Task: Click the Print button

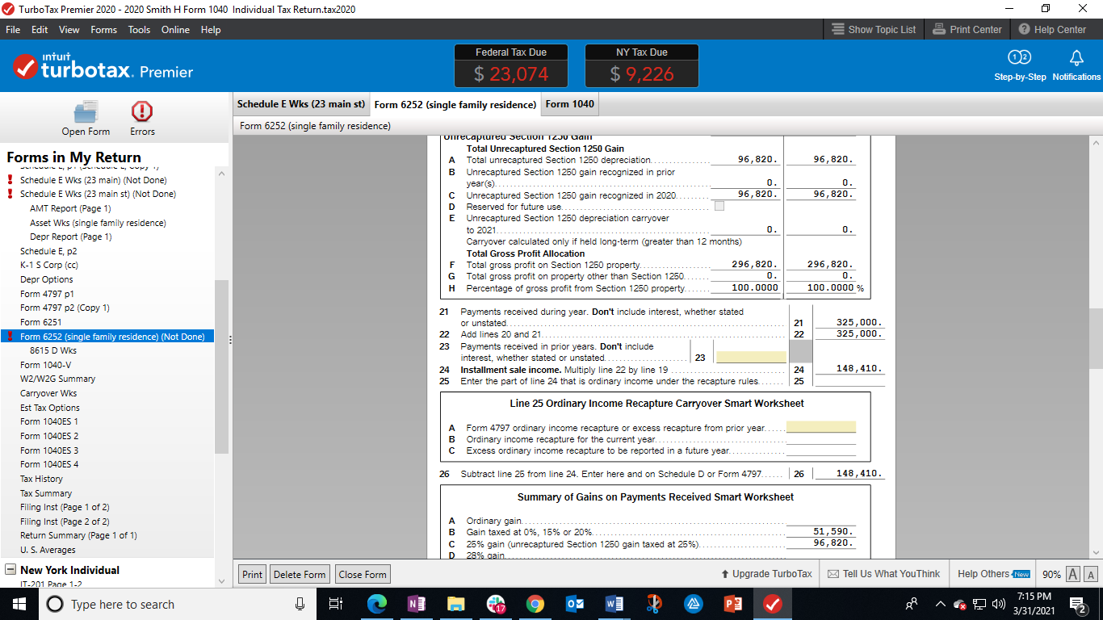Action: pyautogui.click(x=252, y=574)
